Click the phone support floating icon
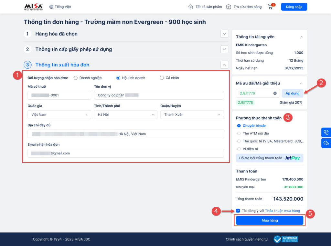Viewport: 331px width, 246px height. click(326, 133)
